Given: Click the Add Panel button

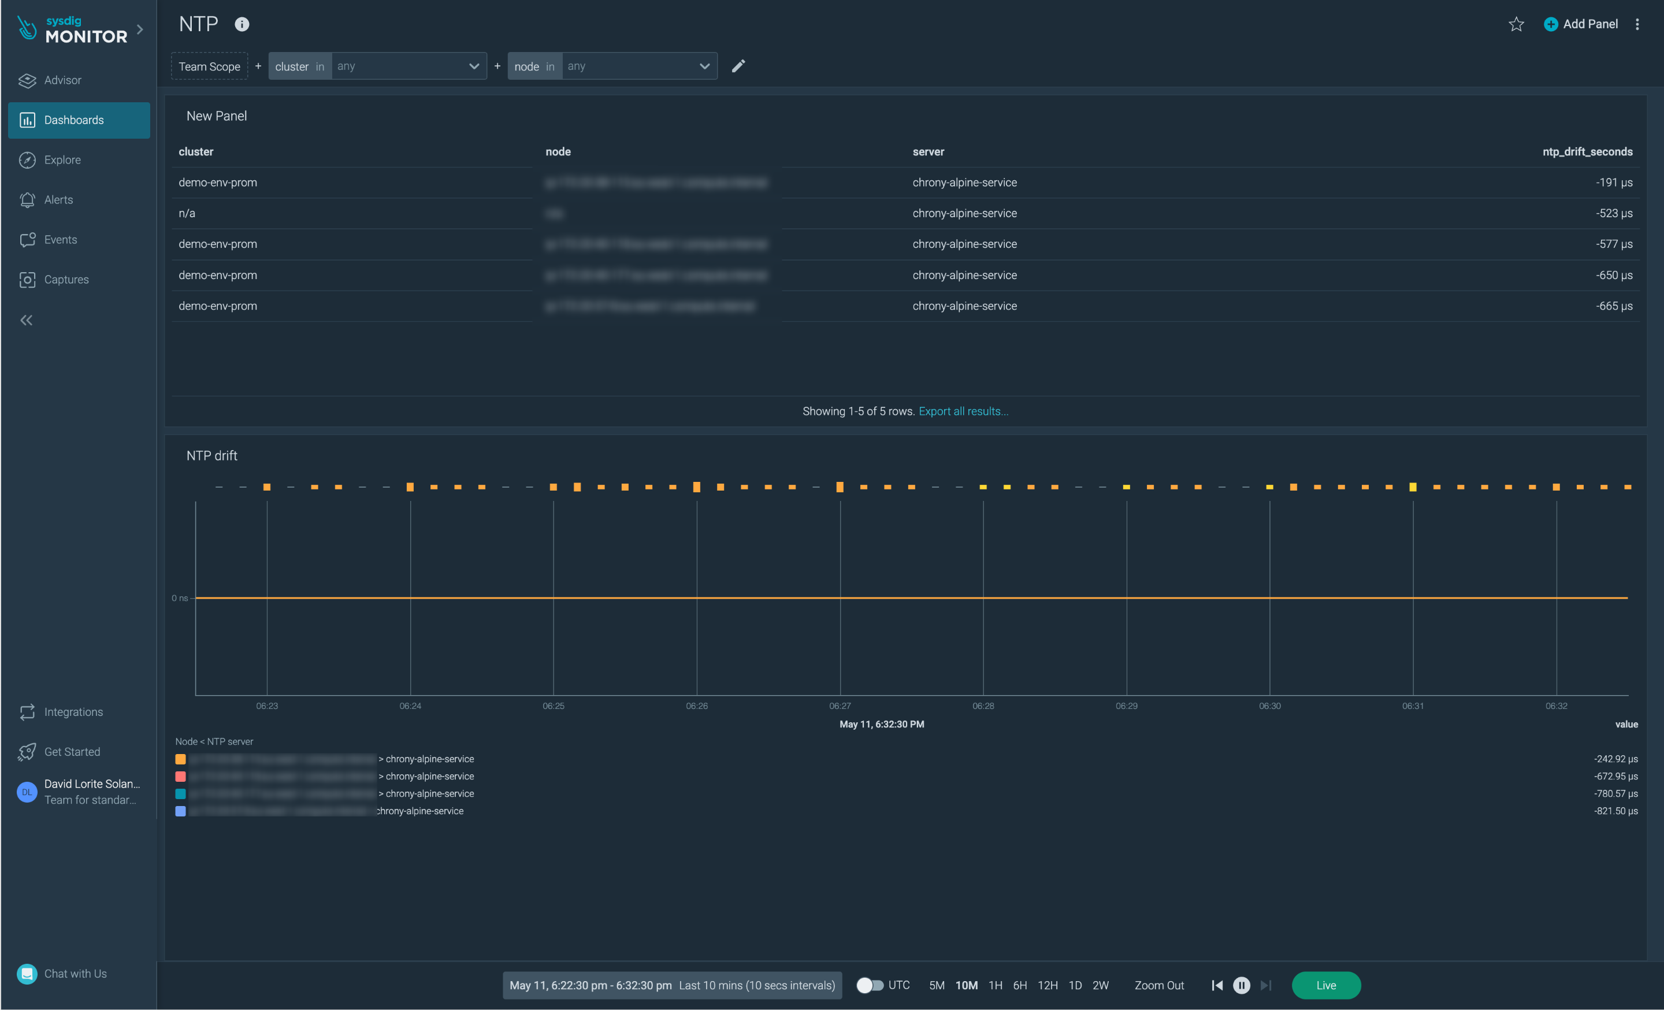Looking at the screenshot, I should [x=1580, y=24].
